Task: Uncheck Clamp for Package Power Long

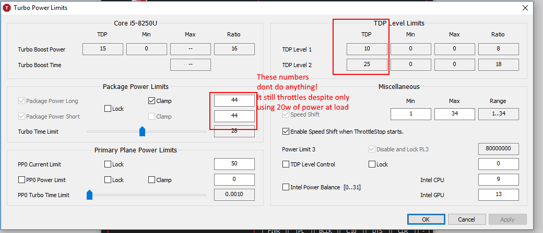Action: tap(151, 101)
